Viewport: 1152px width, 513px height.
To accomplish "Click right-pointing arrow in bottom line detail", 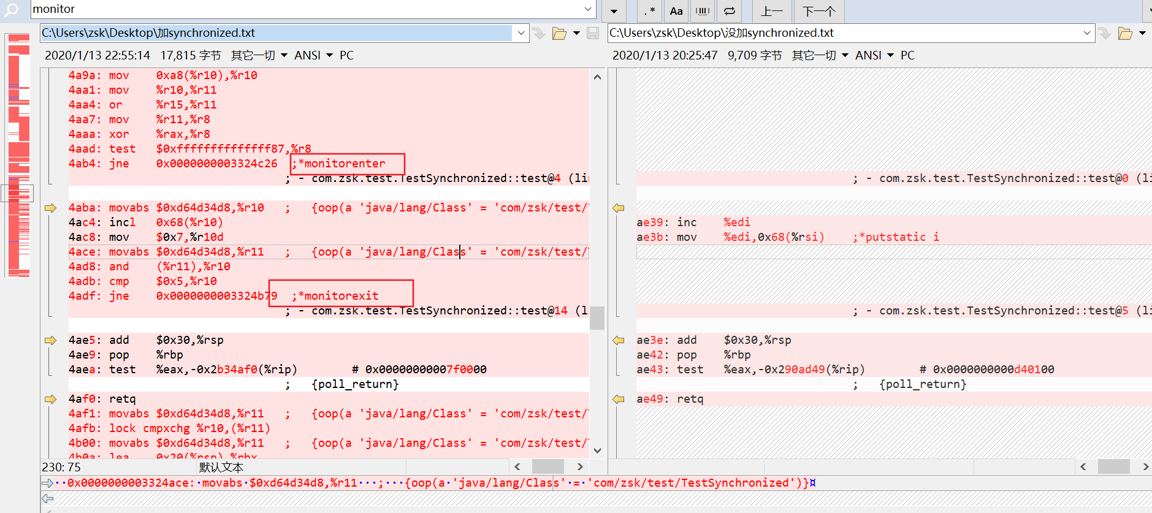I will (48, 483).
